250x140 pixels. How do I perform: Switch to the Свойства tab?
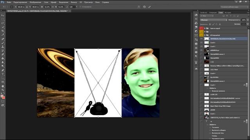tap(204, 12)
